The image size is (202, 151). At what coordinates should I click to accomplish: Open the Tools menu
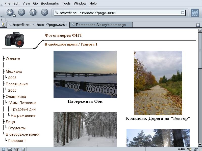click(x=66, y=4)
